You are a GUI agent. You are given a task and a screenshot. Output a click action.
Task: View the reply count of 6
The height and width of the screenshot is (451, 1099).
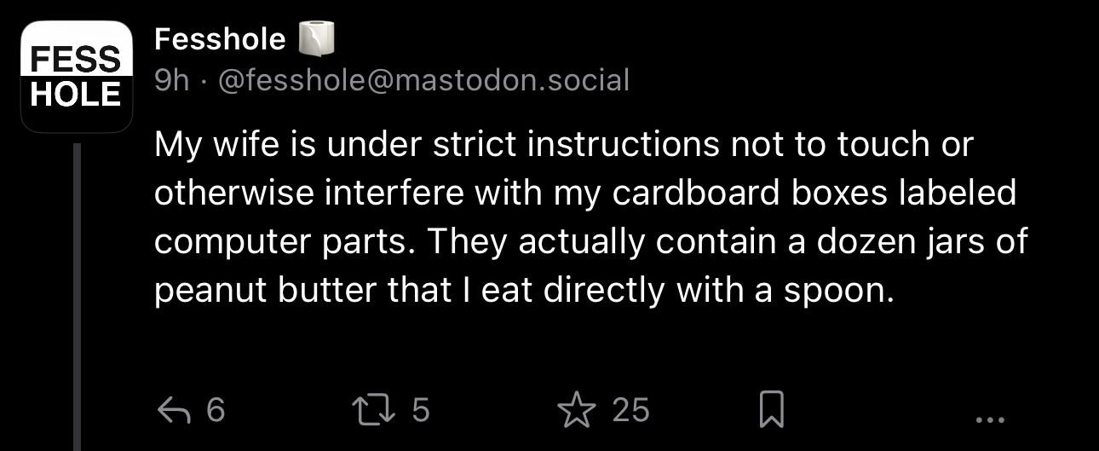(216, 411)
